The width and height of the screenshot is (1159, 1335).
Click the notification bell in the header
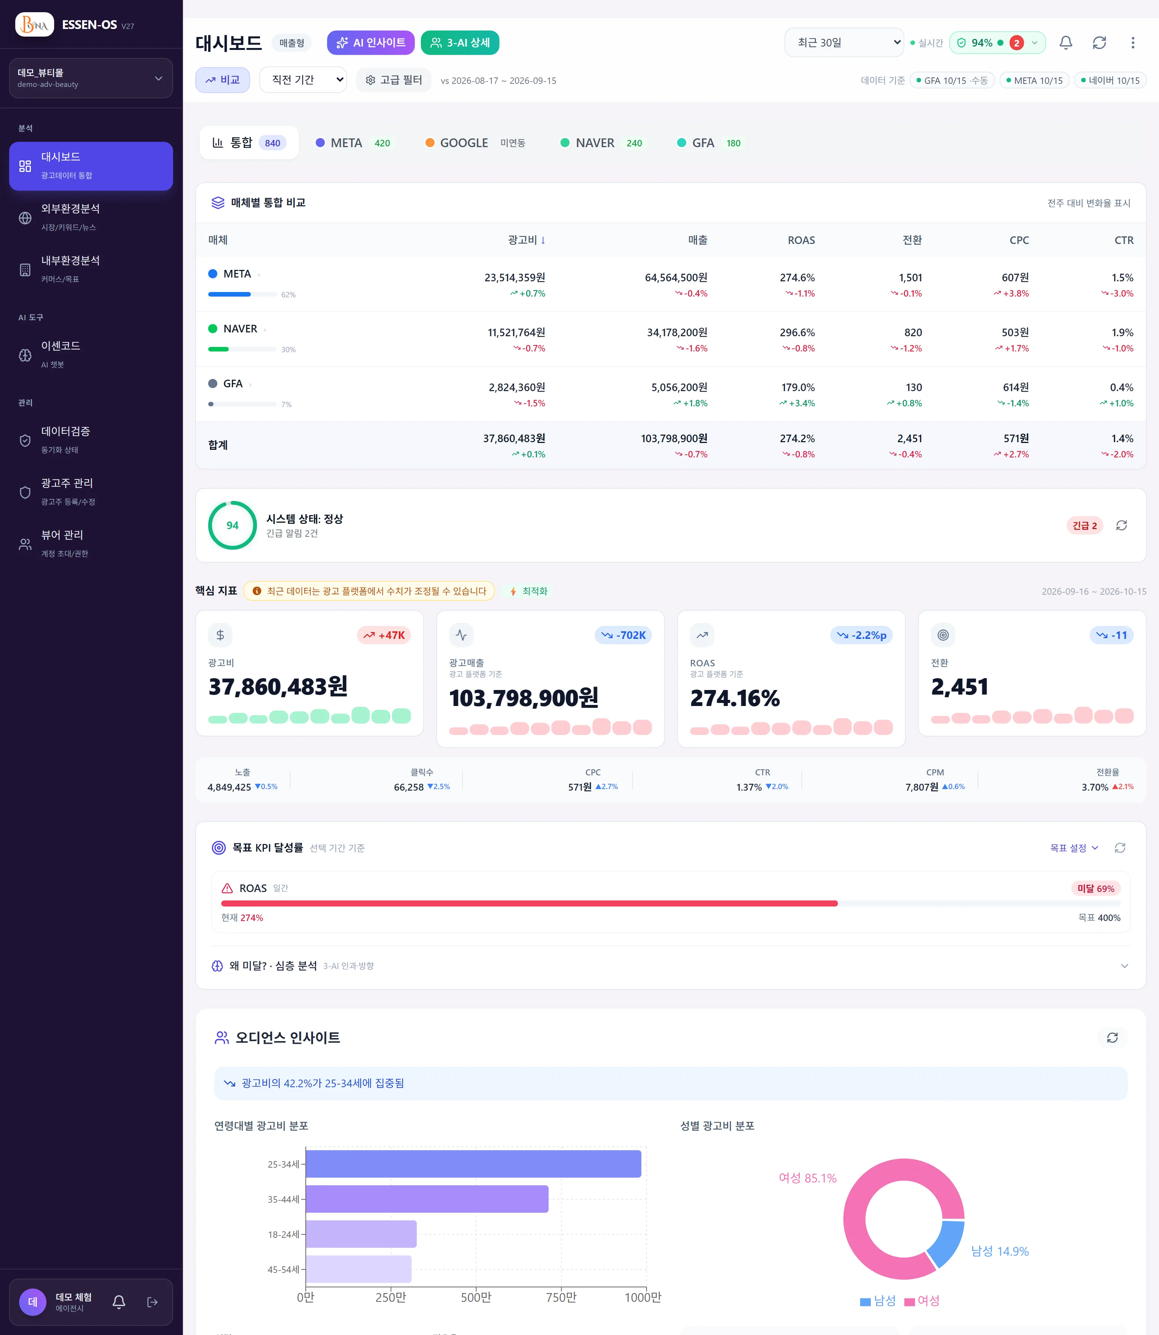(x=1066, y=43)
